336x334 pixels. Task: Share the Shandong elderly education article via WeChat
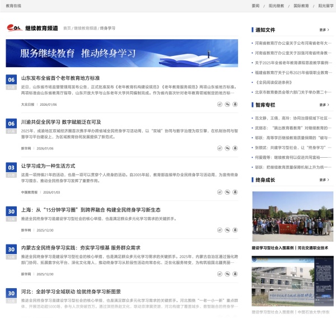tap(228, 104)
